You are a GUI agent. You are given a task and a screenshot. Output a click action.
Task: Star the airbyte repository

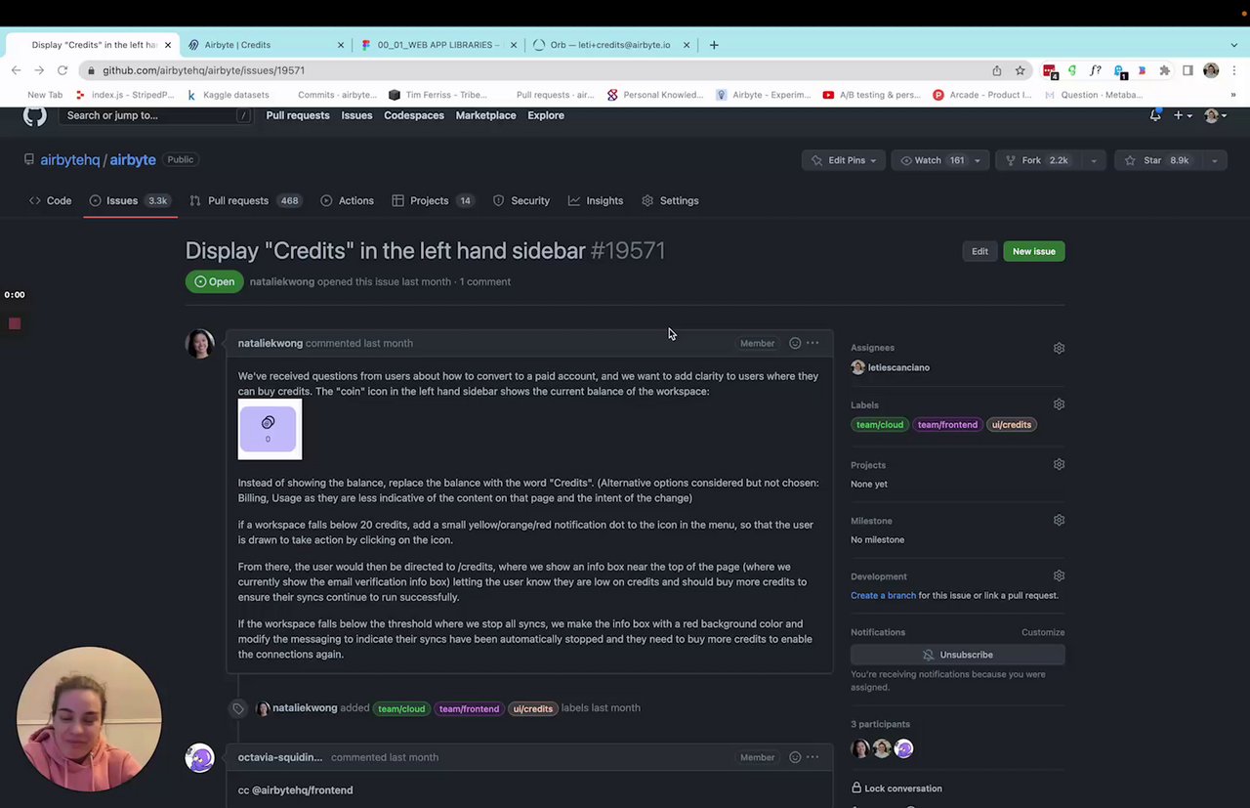click(x=1157, y=160)
